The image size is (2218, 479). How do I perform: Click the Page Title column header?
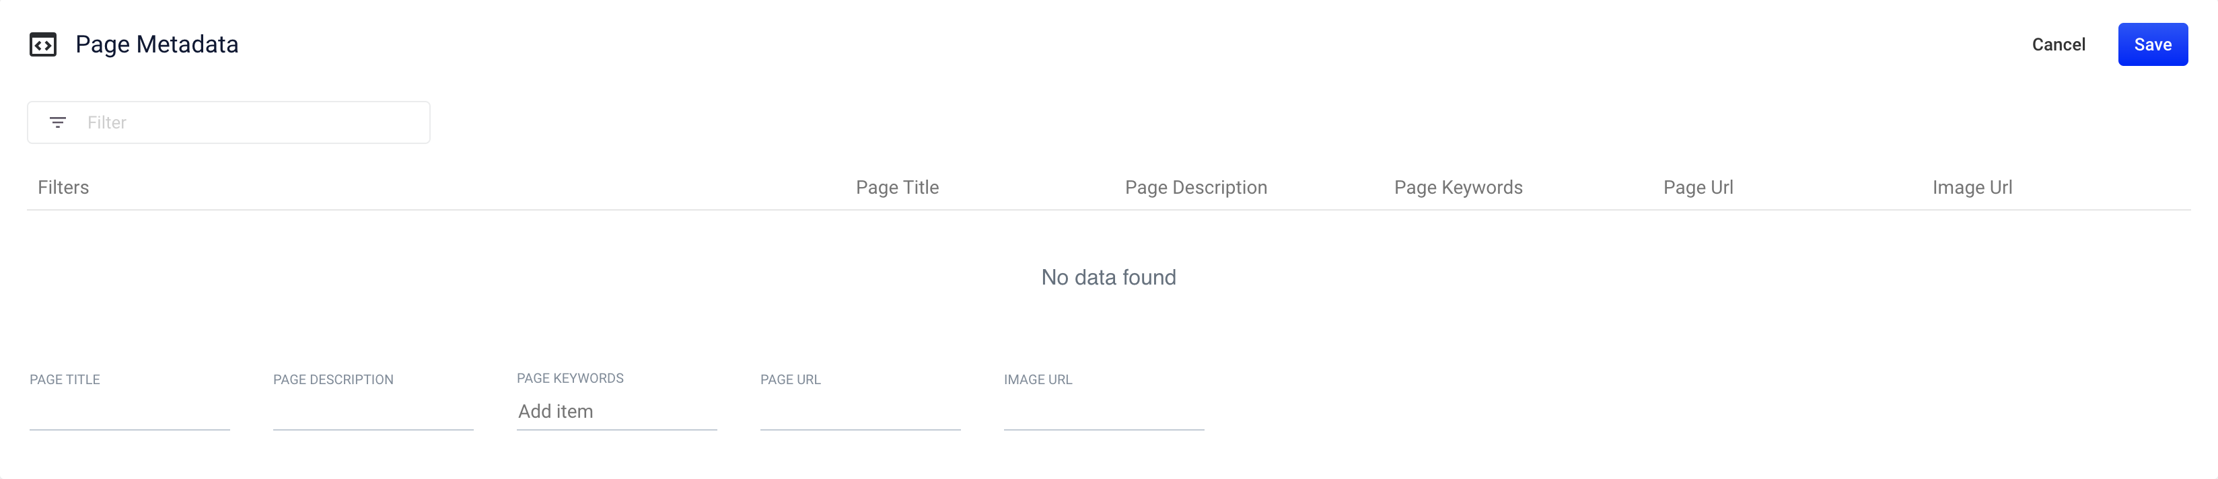[897, 187]
